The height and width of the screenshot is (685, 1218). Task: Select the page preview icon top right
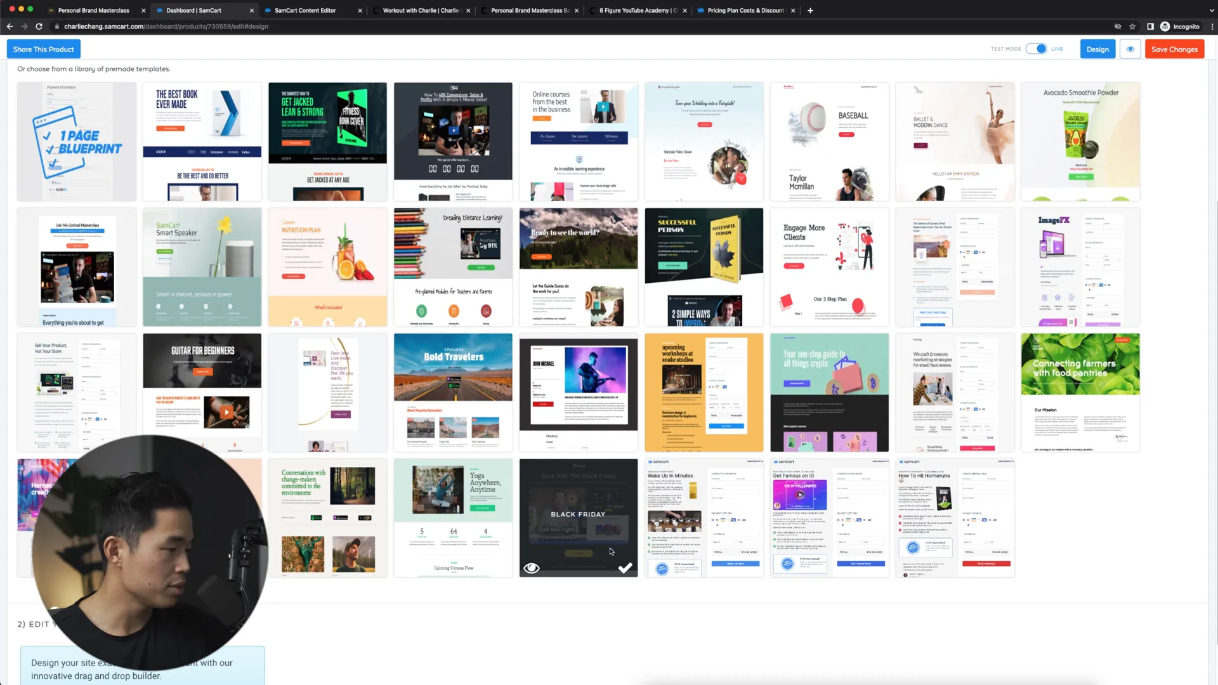point(1130,49)
